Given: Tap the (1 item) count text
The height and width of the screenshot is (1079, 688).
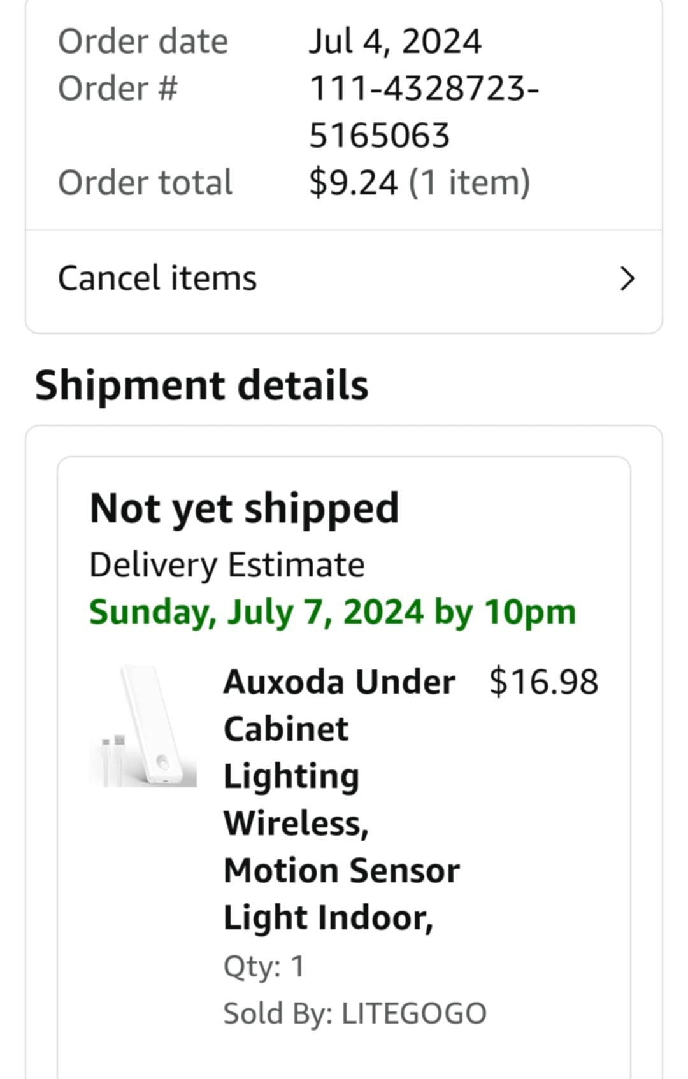Looking at the screenshot, I should click(x=469, y=182).
